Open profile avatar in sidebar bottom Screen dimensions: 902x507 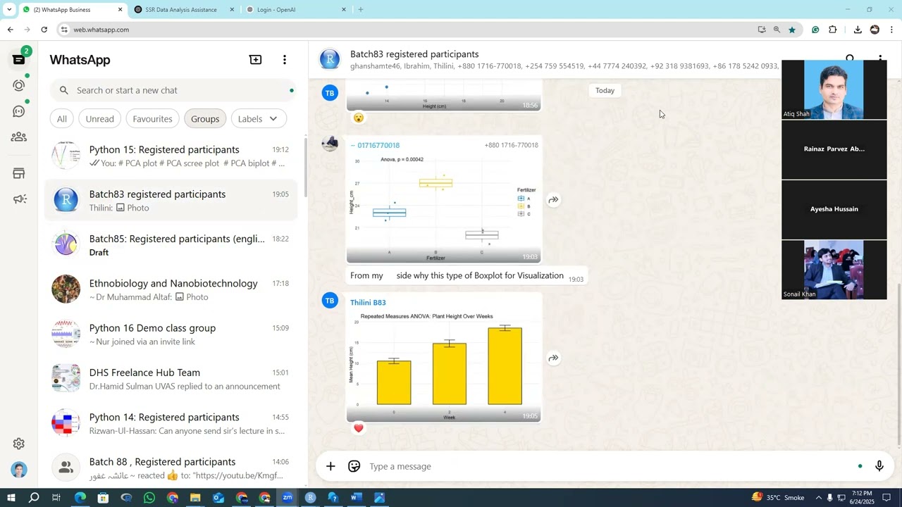[x=19, y=470]
